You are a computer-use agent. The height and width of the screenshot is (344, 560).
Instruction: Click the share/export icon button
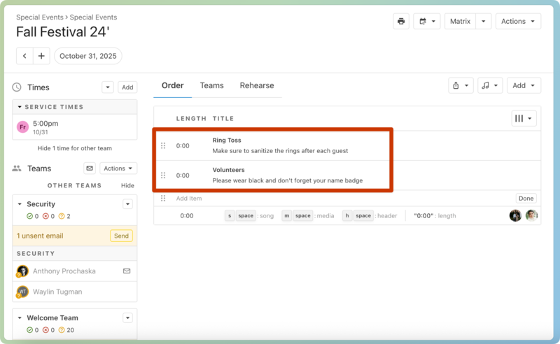coord(461,85)
